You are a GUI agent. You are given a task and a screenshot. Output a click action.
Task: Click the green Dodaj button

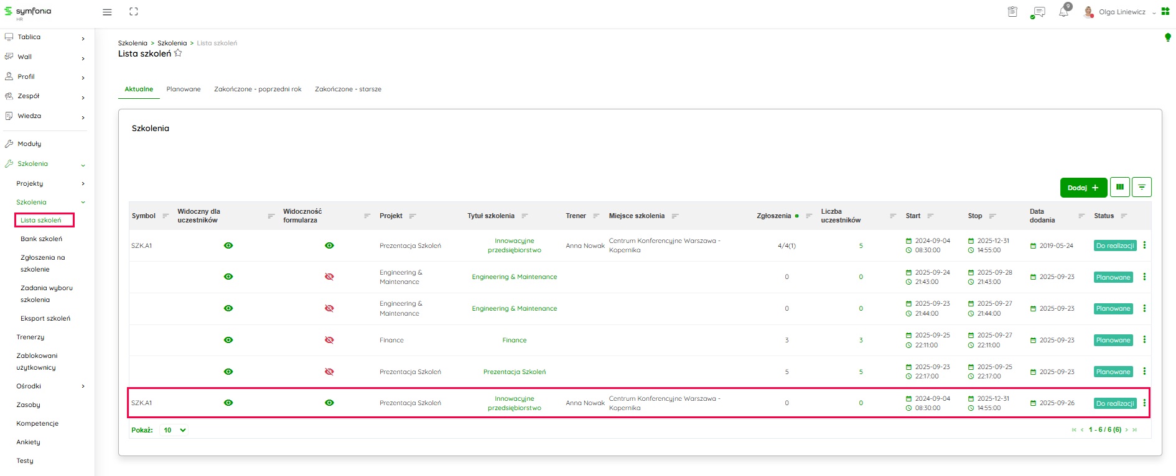coord(1083,188)
